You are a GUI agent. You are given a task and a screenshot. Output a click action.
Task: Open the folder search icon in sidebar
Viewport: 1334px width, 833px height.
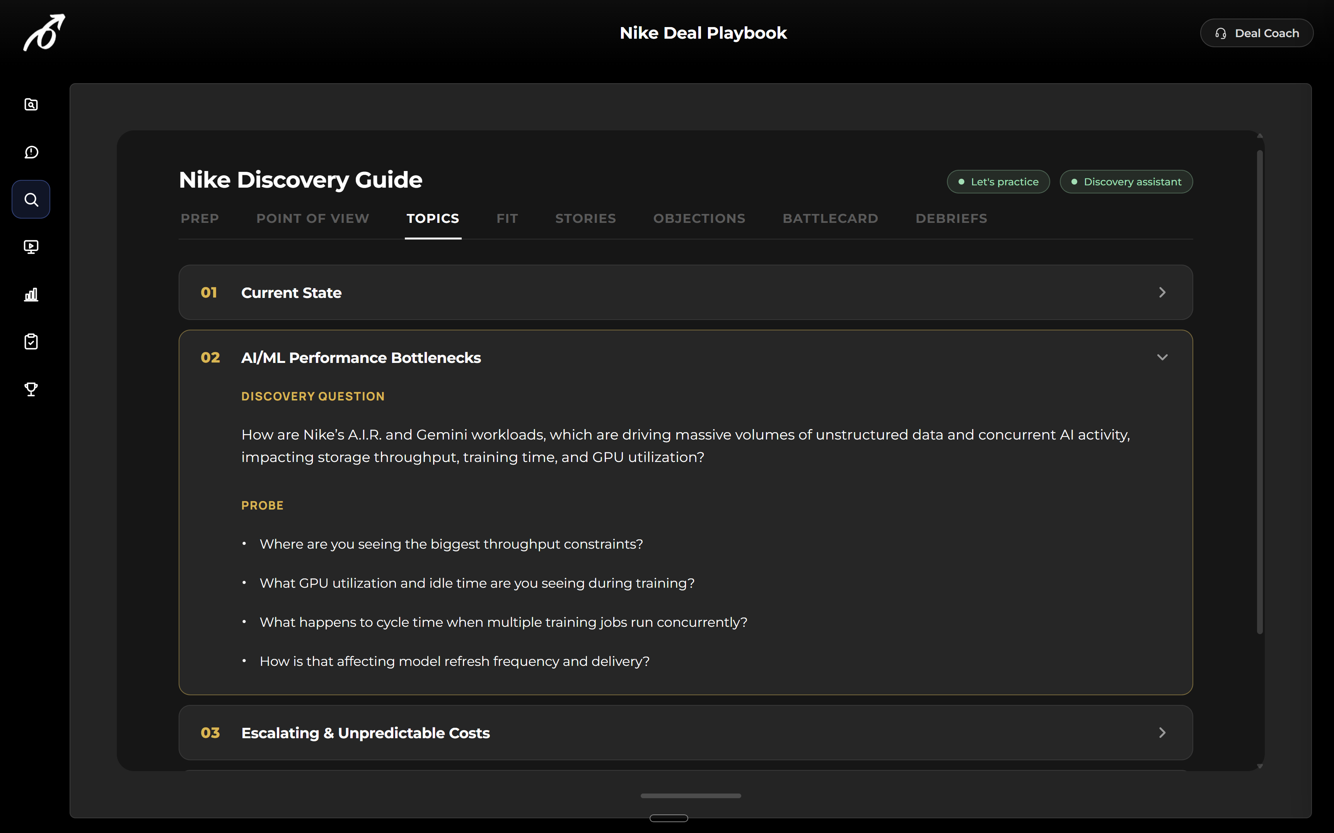coord(31,105)
